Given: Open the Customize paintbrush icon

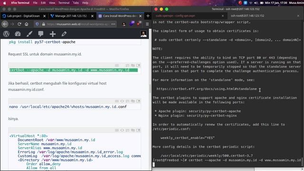Looking at the screenshot, I should (29, 34).
